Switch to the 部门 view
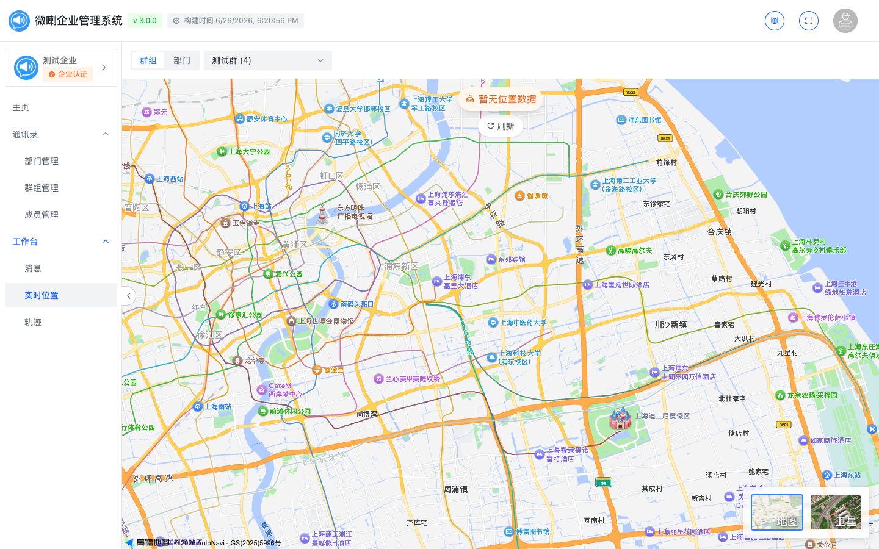Viewport: 879px width, 549px height. pos(182,60)
